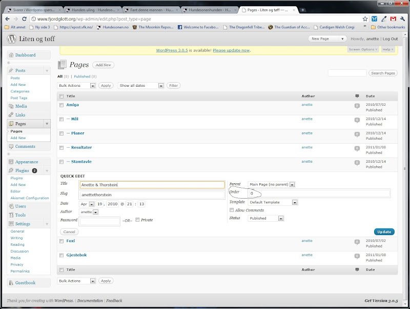Click the Comments bubble icon in sidebar
410x309 pixels.
coord(11,146)
